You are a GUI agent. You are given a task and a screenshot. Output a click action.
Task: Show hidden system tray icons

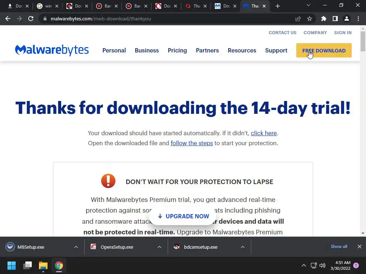coord(304,265)
